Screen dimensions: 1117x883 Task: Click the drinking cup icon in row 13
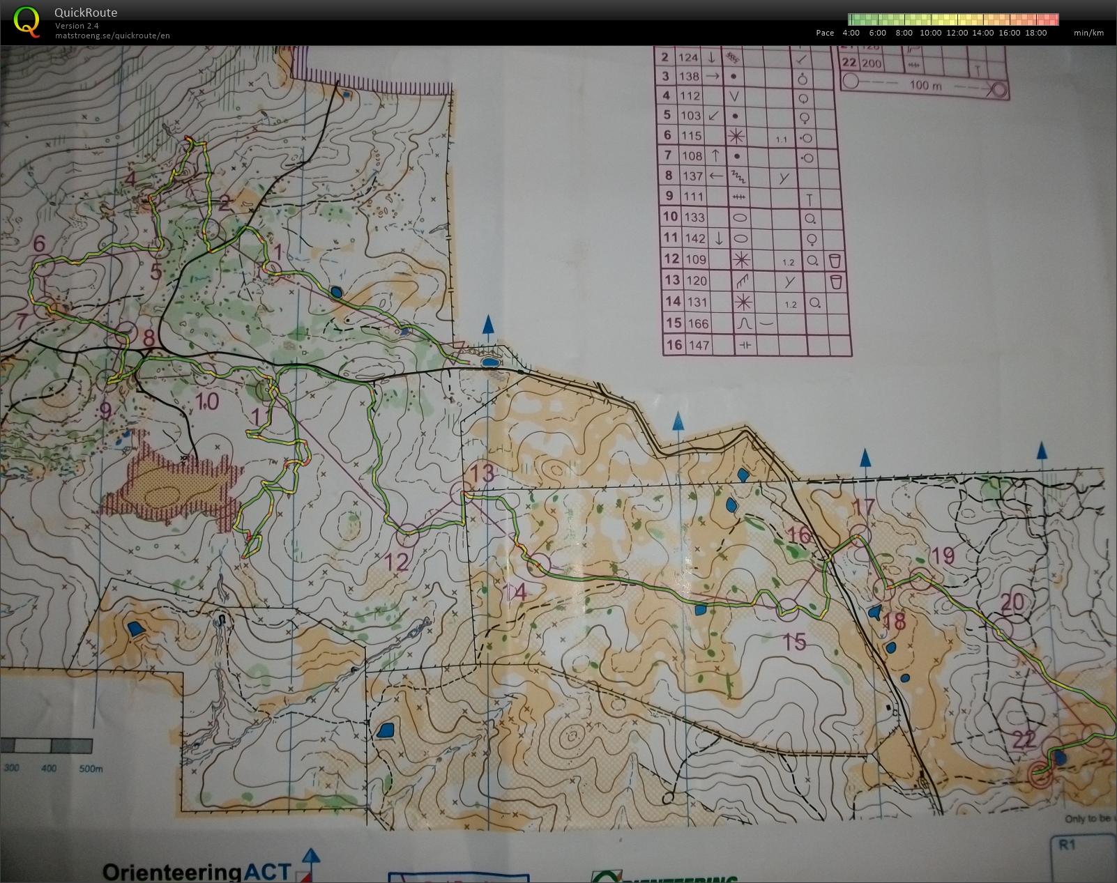(x=837, y=282)
